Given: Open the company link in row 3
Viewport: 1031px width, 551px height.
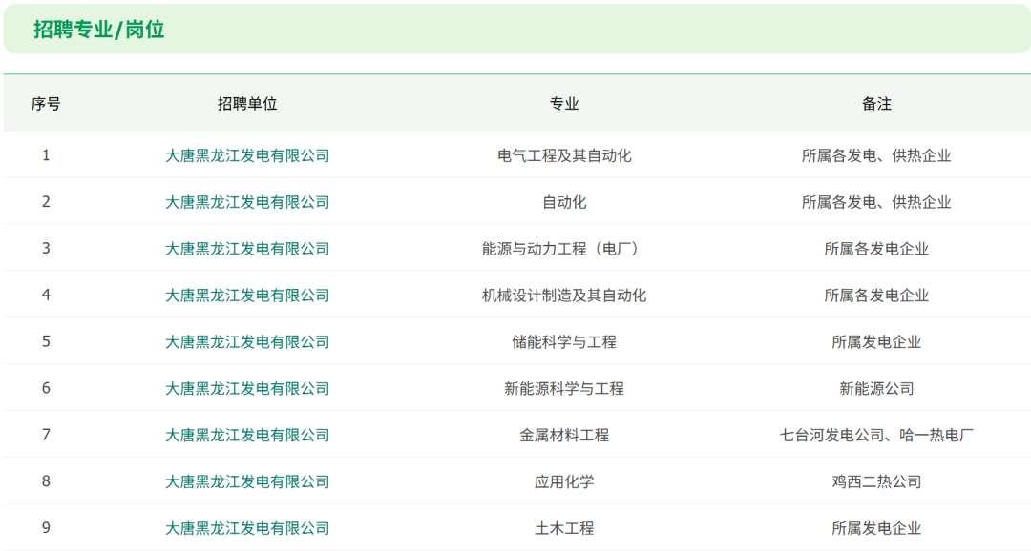Looking at the screenshot, I should [x=247, y=249].
